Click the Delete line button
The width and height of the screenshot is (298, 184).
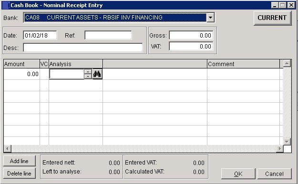point(20,174)
